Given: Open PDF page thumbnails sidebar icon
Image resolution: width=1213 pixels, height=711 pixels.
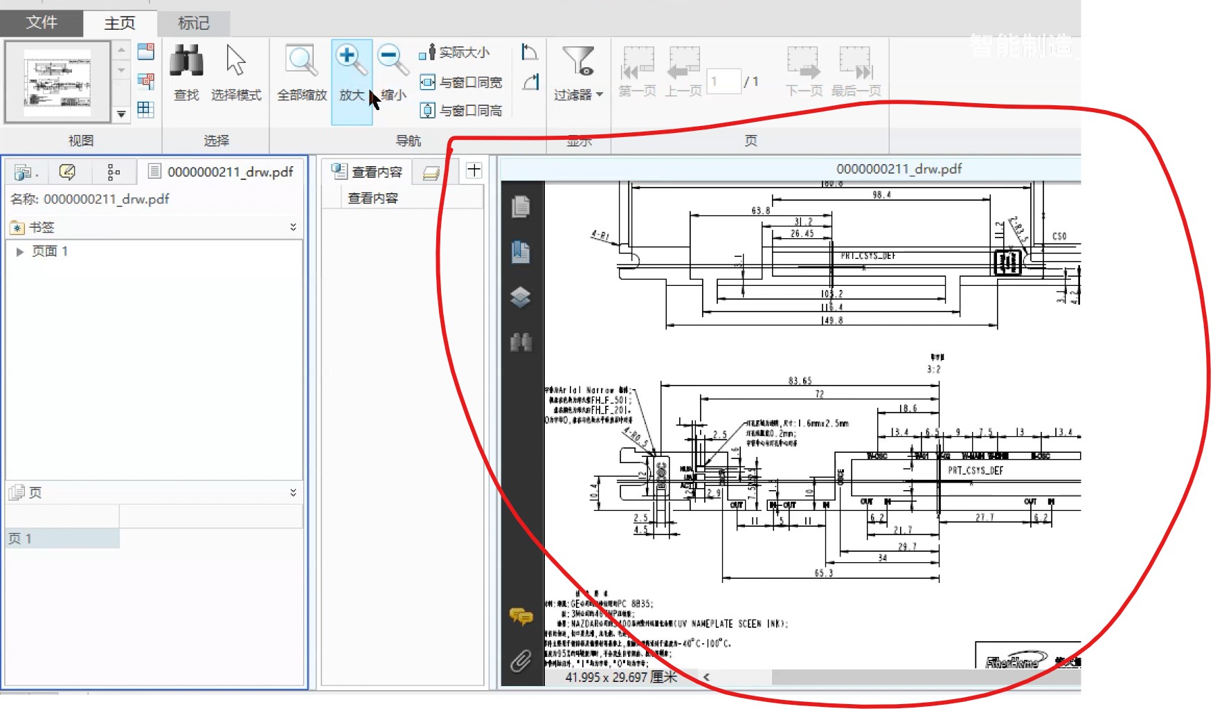Looking at the screenshot, I should point(521,206).
